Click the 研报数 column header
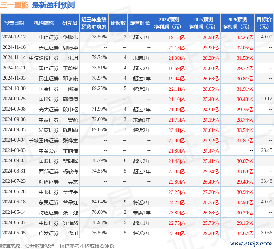 [x=118, y=23]
